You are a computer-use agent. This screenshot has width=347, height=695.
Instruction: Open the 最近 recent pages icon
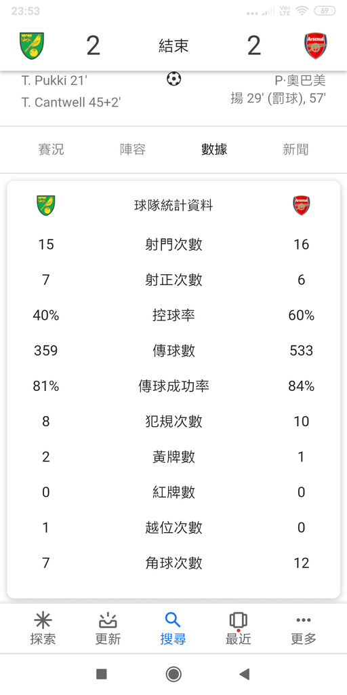click(238, 620)
